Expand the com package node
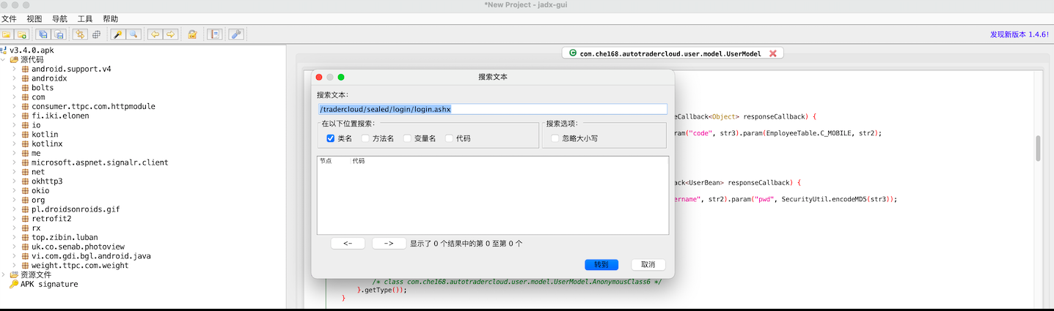Viewport: 1054px width, 311px height. pyautogui.click(x=14, y=97)
